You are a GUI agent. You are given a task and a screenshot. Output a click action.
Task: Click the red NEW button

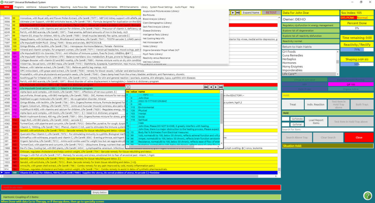click(x=6, y=7)
